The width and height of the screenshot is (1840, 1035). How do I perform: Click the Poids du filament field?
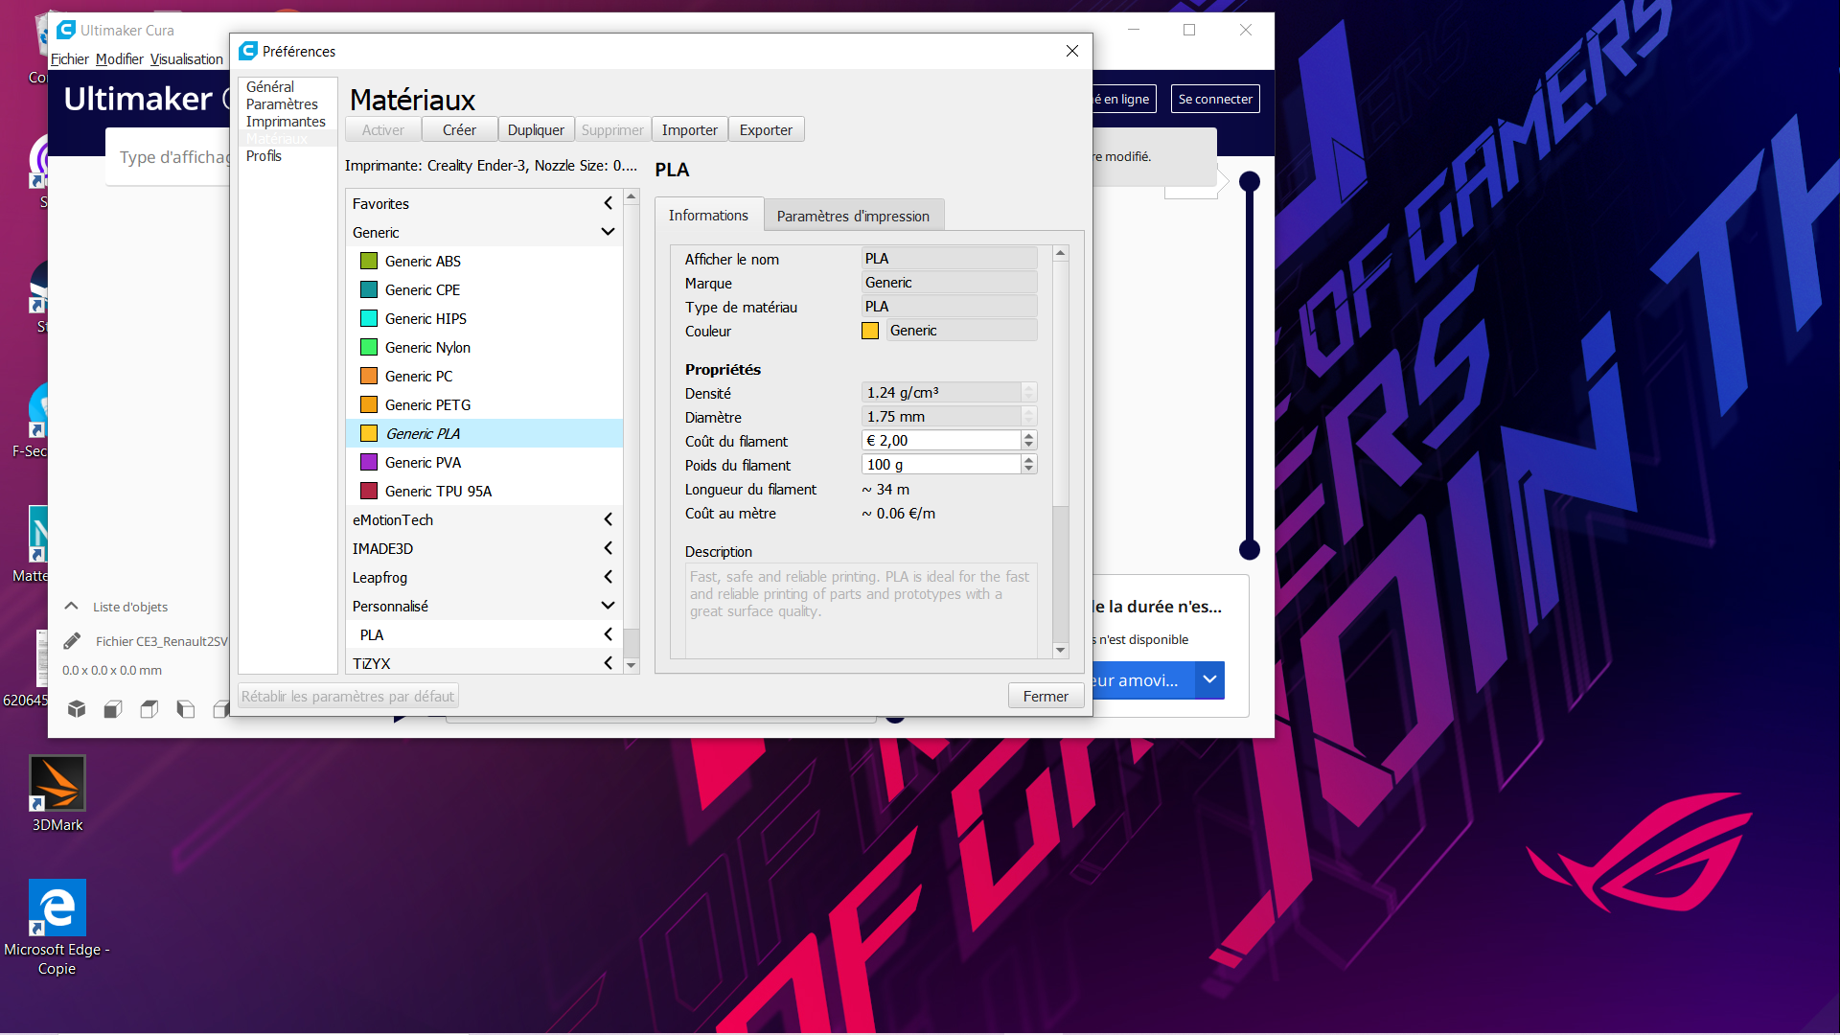click(939, 465)
